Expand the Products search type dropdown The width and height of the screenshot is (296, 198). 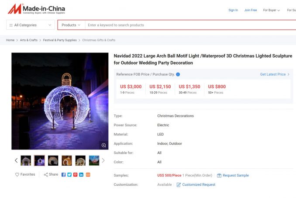pyautogui.click(x=71, y=25)
